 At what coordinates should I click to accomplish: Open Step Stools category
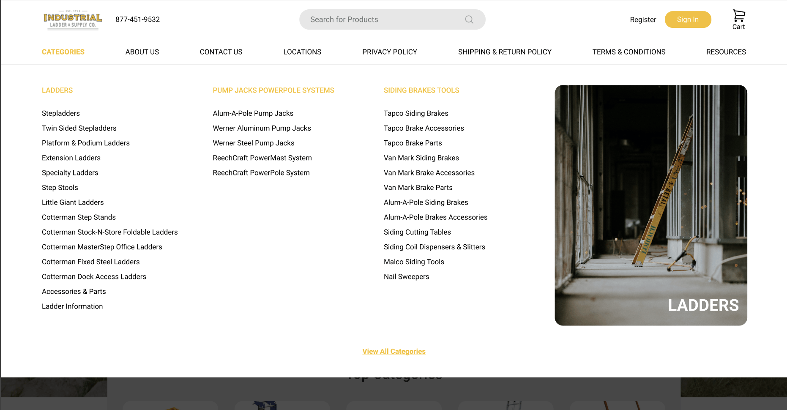(60, 187)
